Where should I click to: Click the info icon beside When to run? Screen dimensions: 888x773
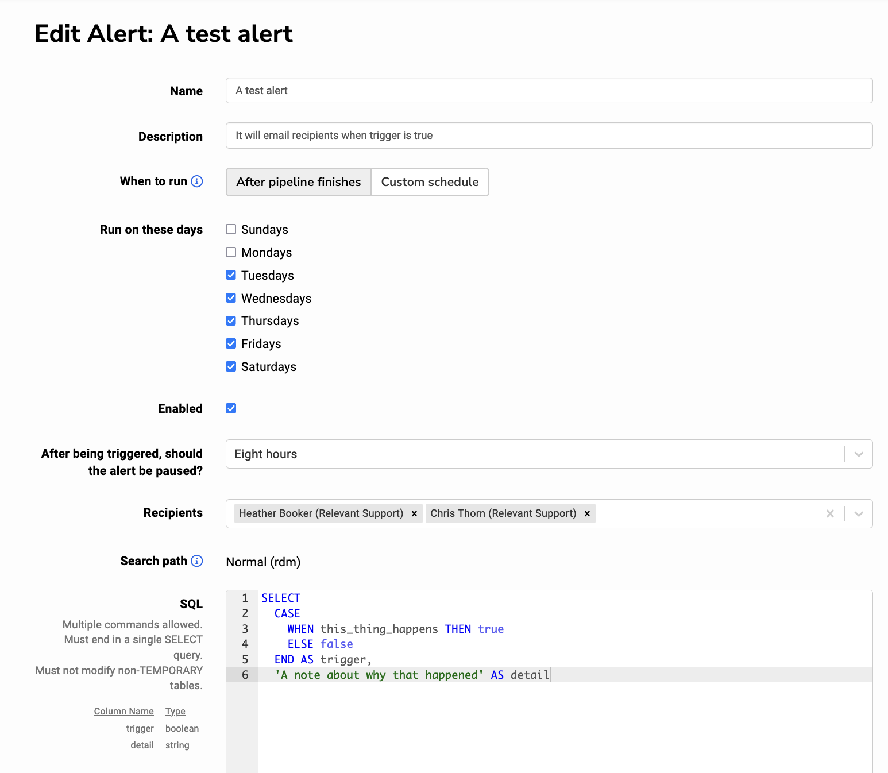click(196, 181)
